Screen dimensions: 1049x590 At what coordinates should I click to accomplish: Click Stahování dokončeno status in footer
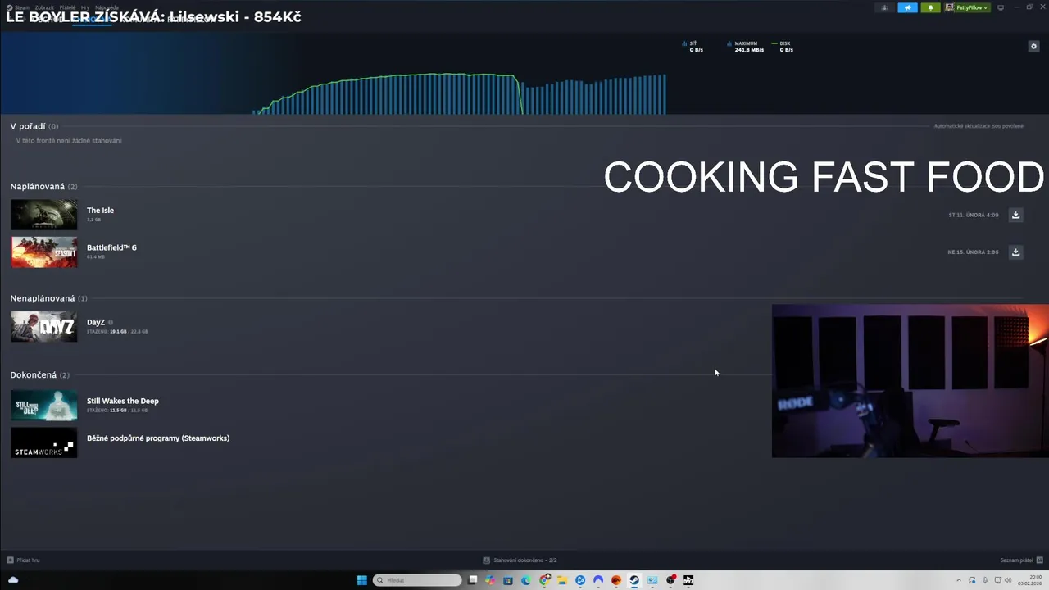click(520, 560)
